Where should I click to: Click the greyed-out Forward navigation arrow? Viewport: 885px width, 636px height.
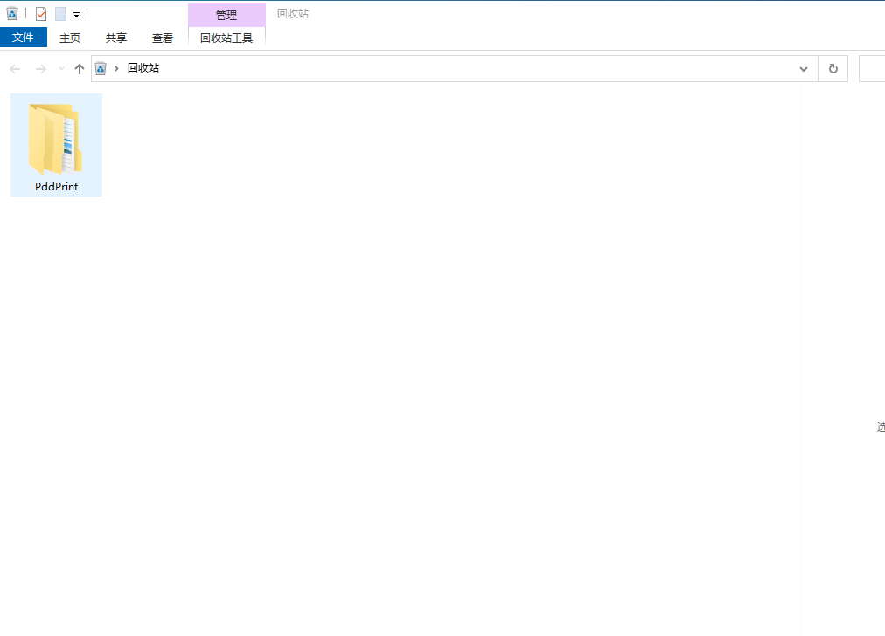(x=40, y=69)
